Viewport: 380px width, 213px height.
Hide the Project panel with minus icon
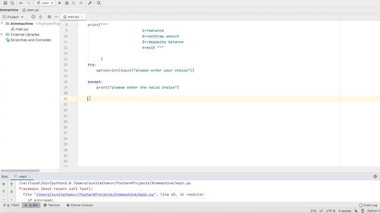[x=56, y=17]
